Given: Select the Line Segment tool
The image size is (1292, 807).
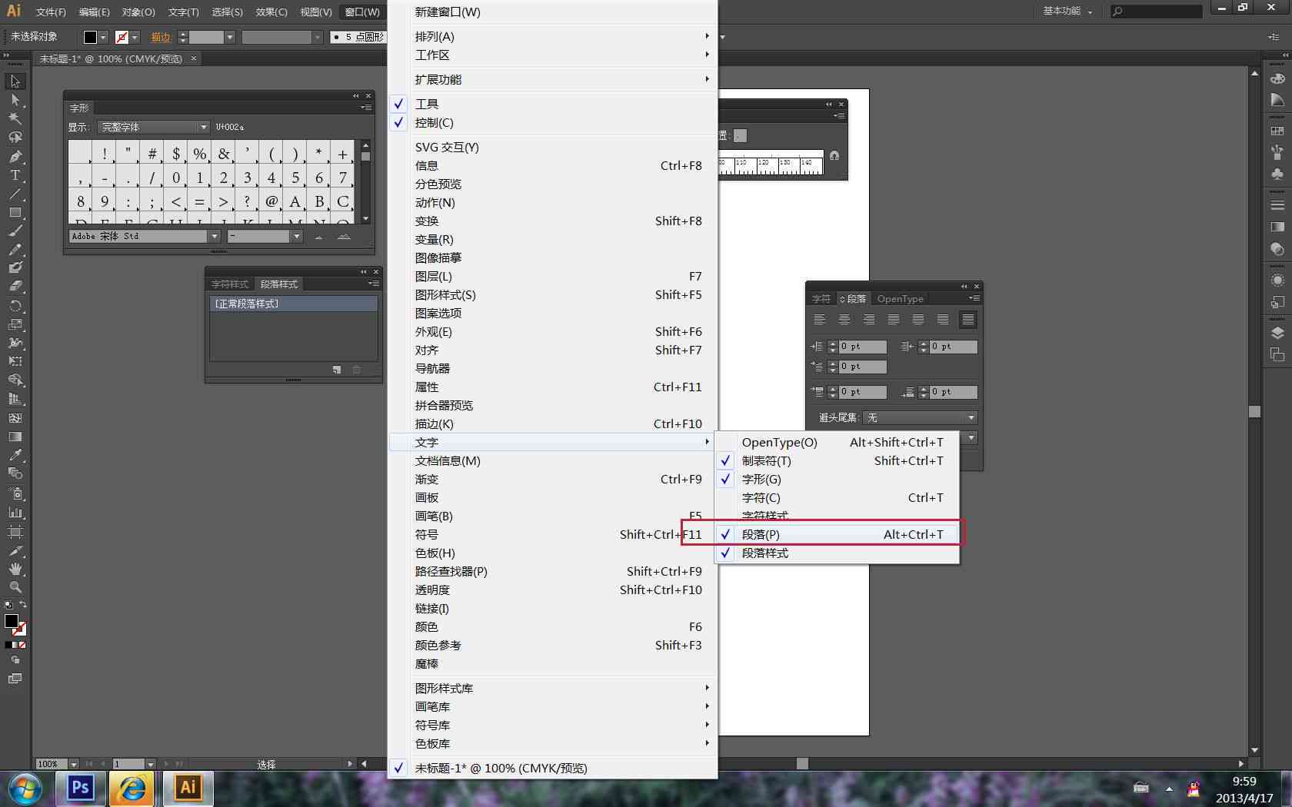Looking at the screenshot, I should click(15, 194).
